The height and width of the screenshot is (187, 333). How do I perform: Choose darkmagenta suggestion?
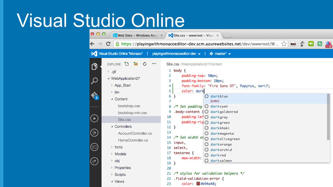tap(265, 133)
